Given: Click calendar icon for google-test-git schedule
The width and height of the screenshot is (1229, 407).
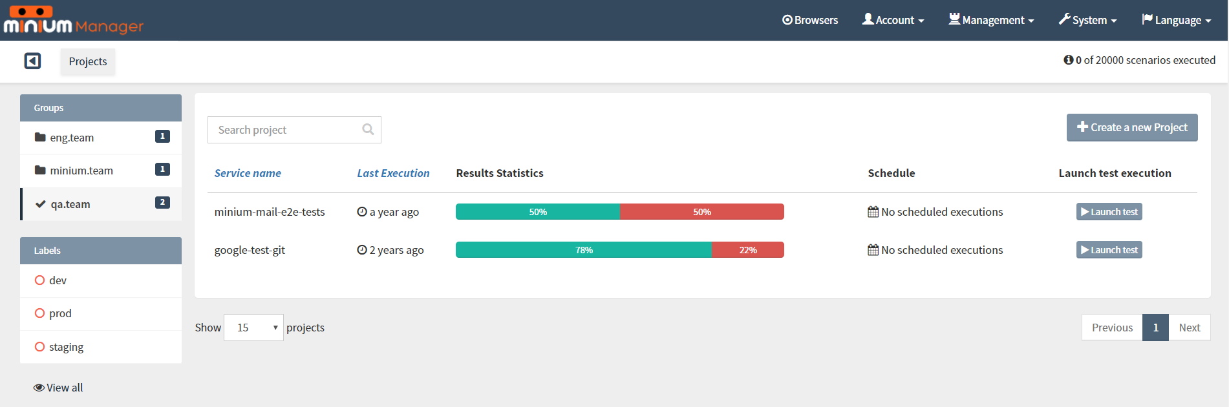Looking at the screenshot, I should 873,250.
